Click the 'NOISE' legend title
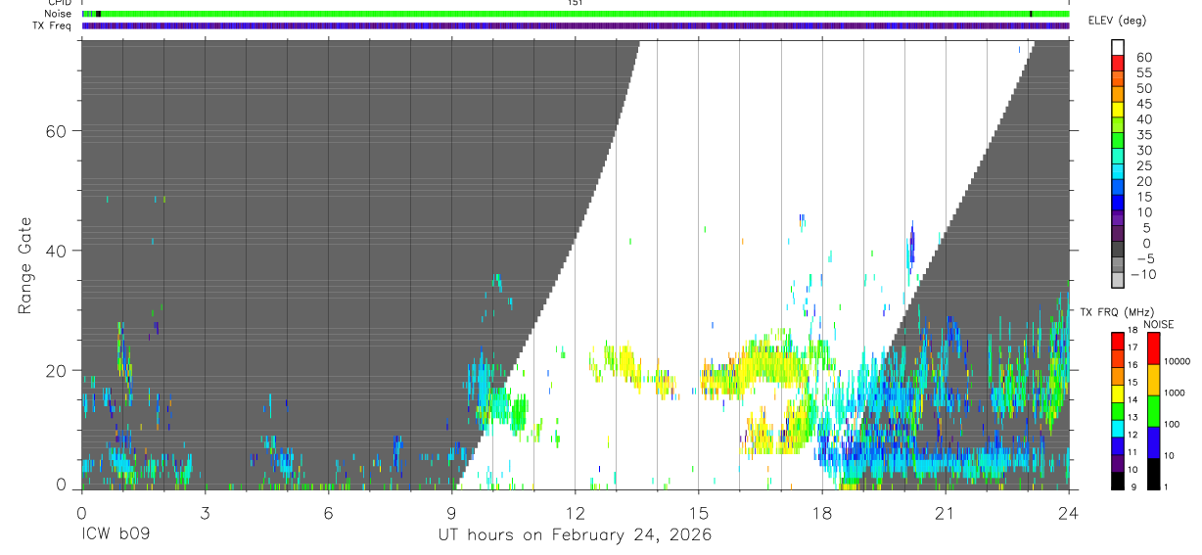Image resolution: width=1202 pixels, height=555 pixels. click(x=1159, y=324)
